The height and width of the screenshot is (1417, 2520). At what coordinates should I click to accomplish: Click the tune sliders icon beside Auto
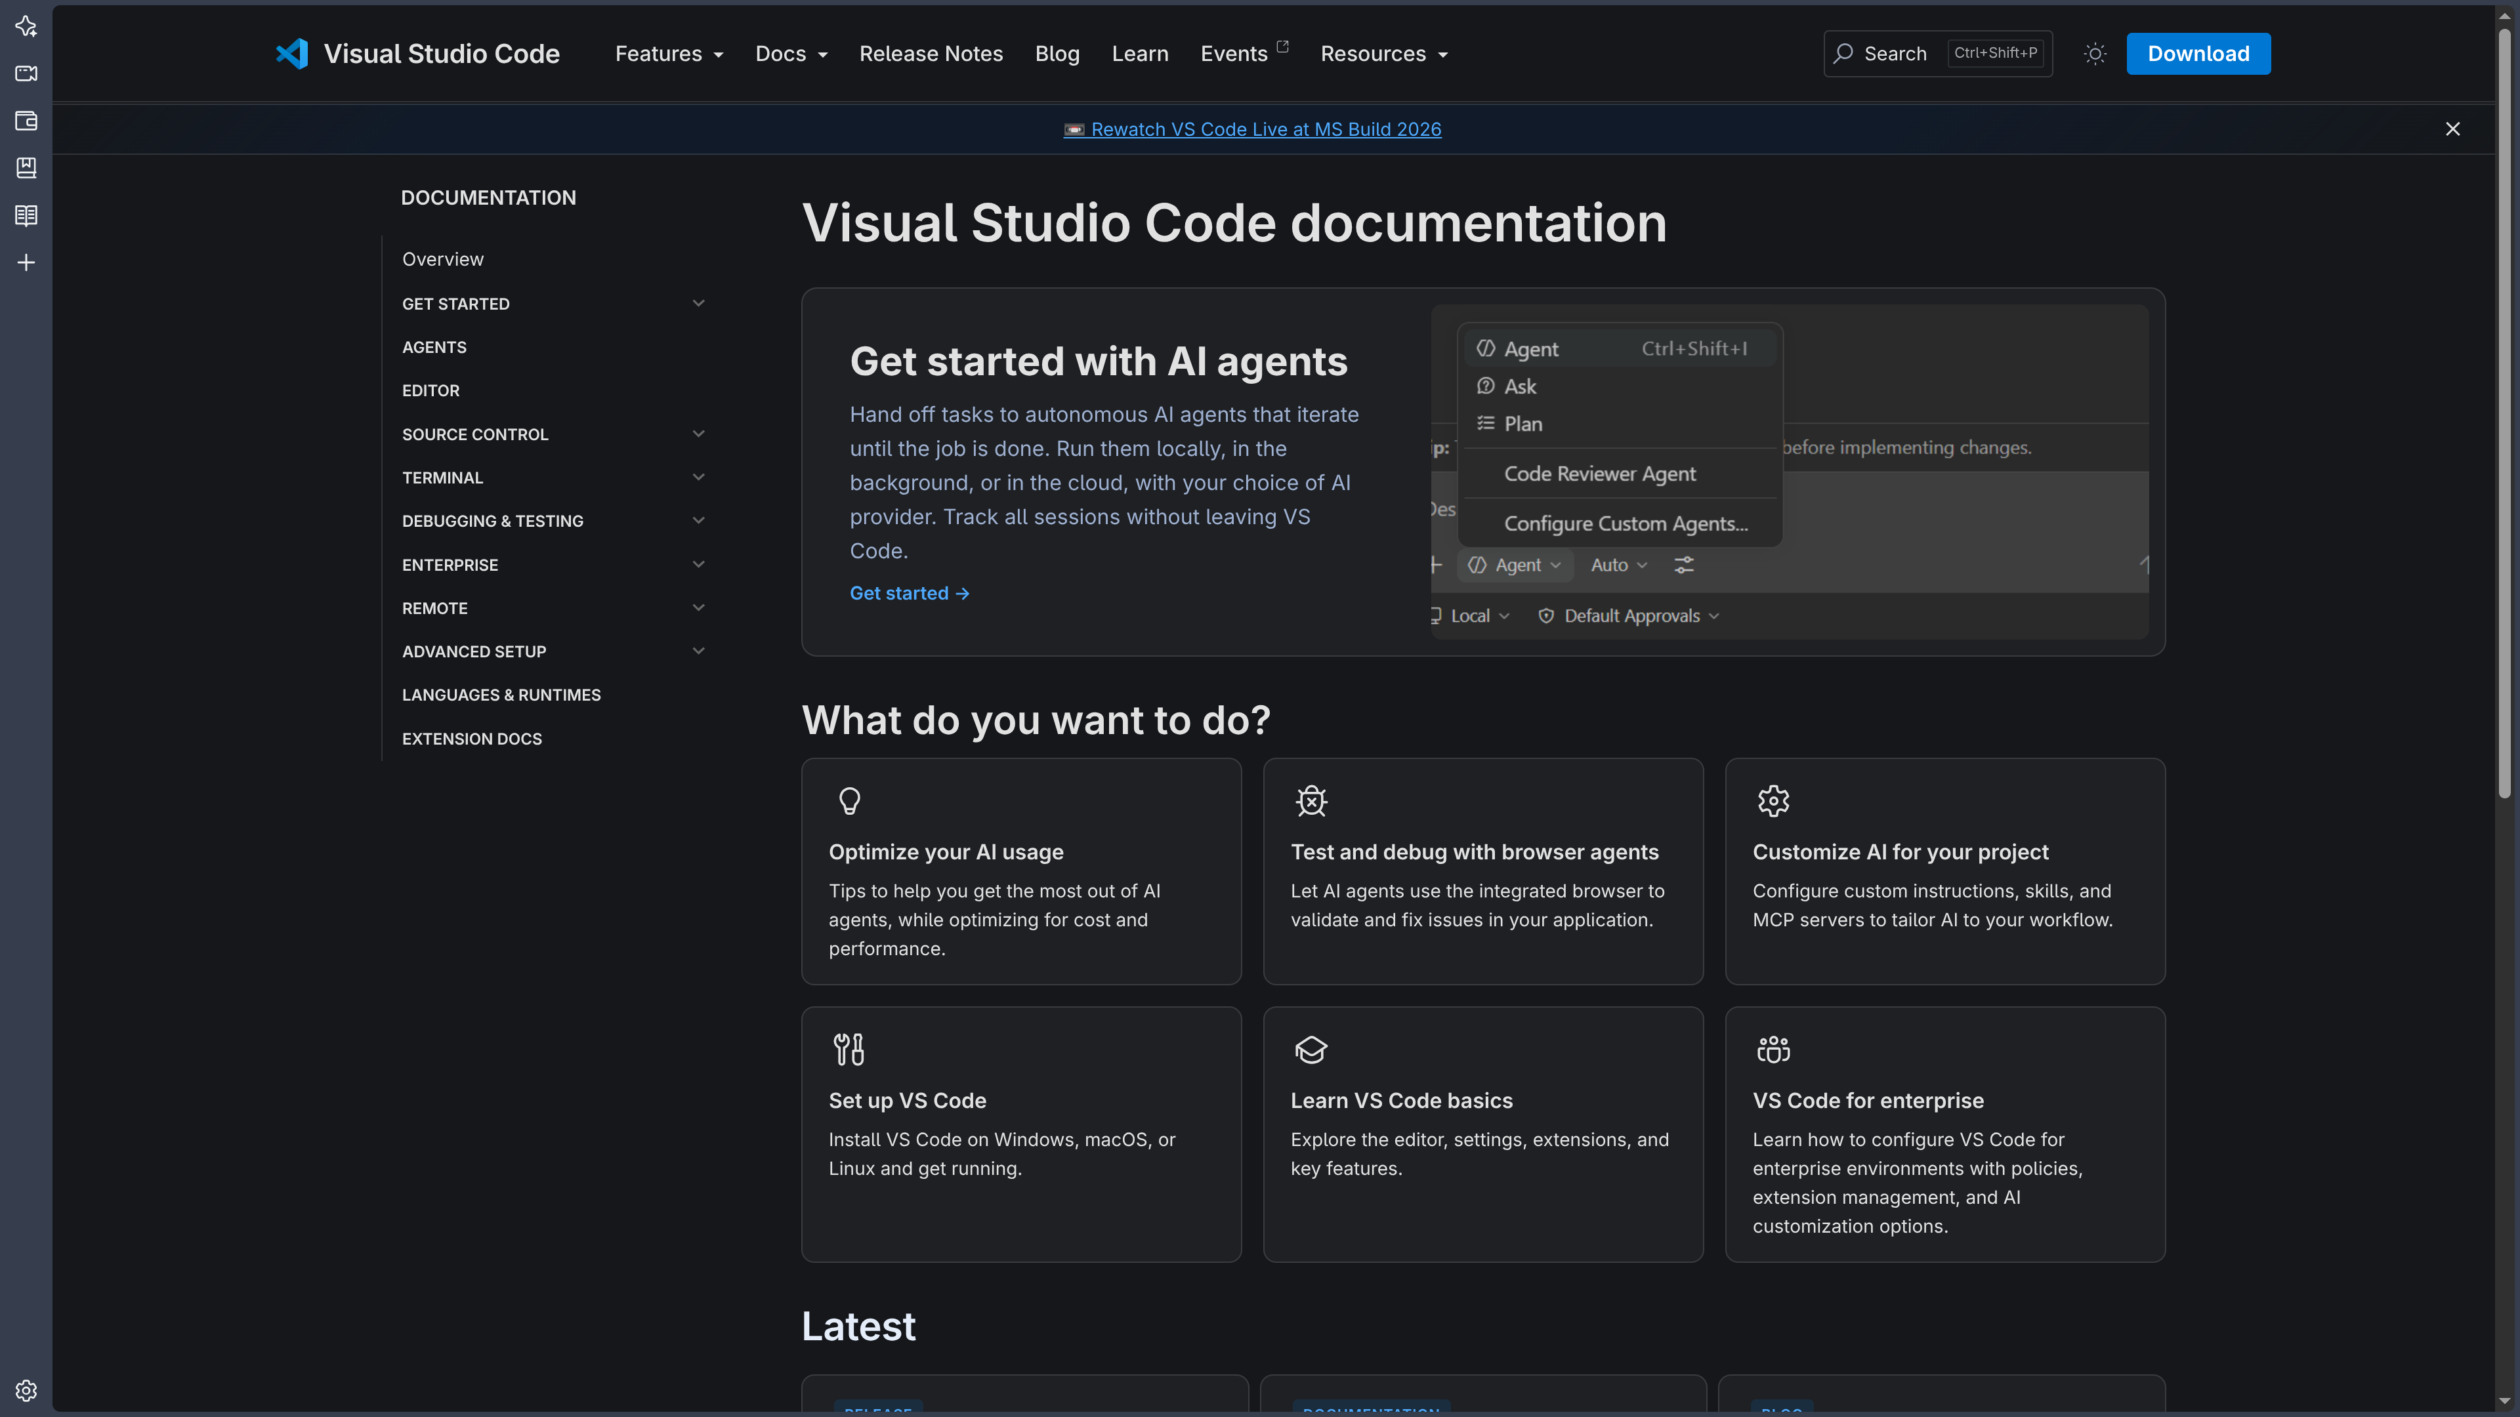coord(1683,565)
